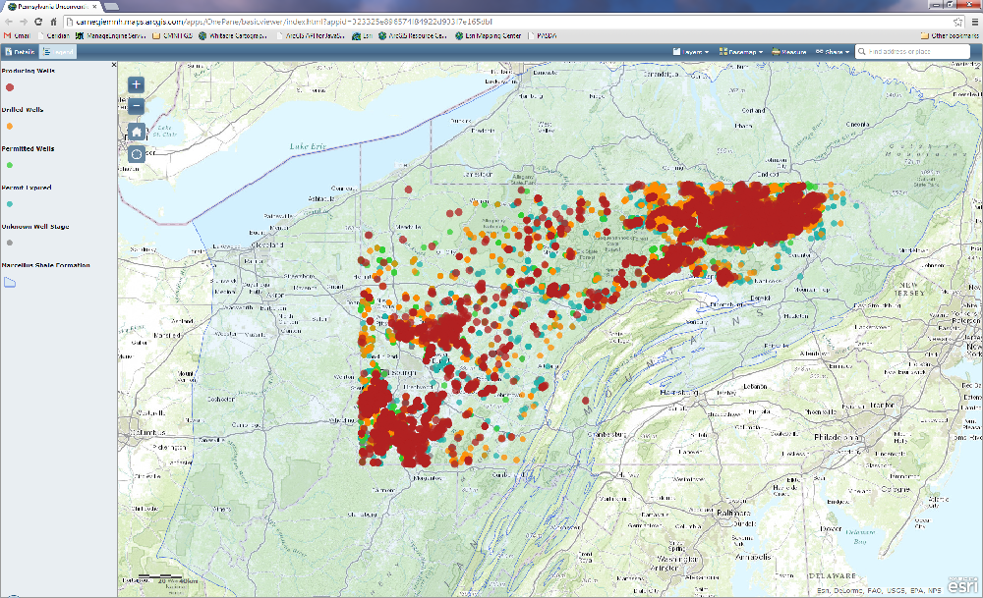Open the Basemap dropdown

pos(742,52)
